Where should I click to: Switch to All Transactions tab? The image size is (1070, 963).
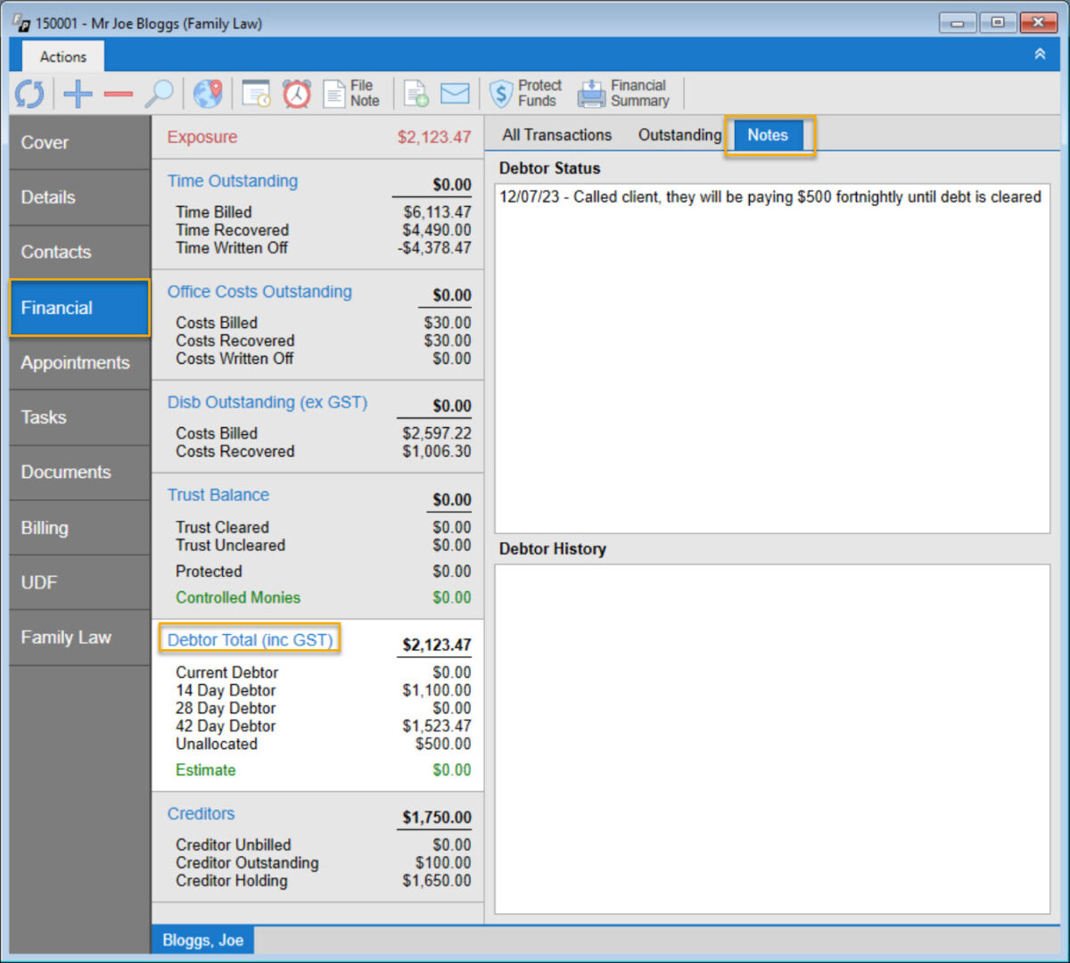557,136
